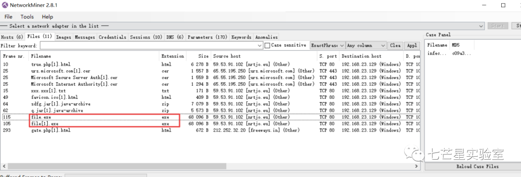Click the NetworkMiner app icon in title bar
Screen dimensions: 521x177
[x=5, y=5]
